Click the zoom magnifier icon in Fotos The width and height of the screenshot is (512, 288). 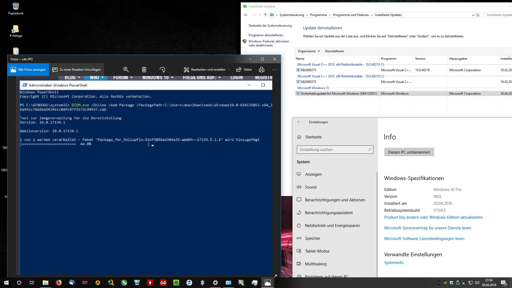(x=126, y=70)
